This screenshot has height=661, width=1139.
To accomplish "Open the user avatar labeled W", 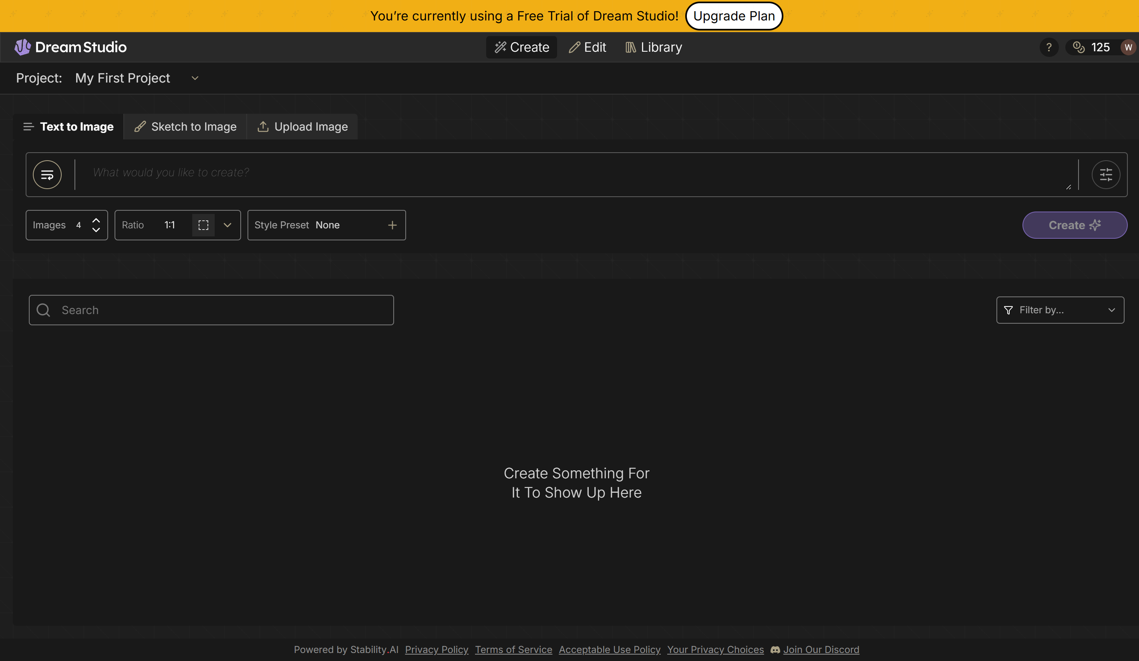I will coord(1129,47).
